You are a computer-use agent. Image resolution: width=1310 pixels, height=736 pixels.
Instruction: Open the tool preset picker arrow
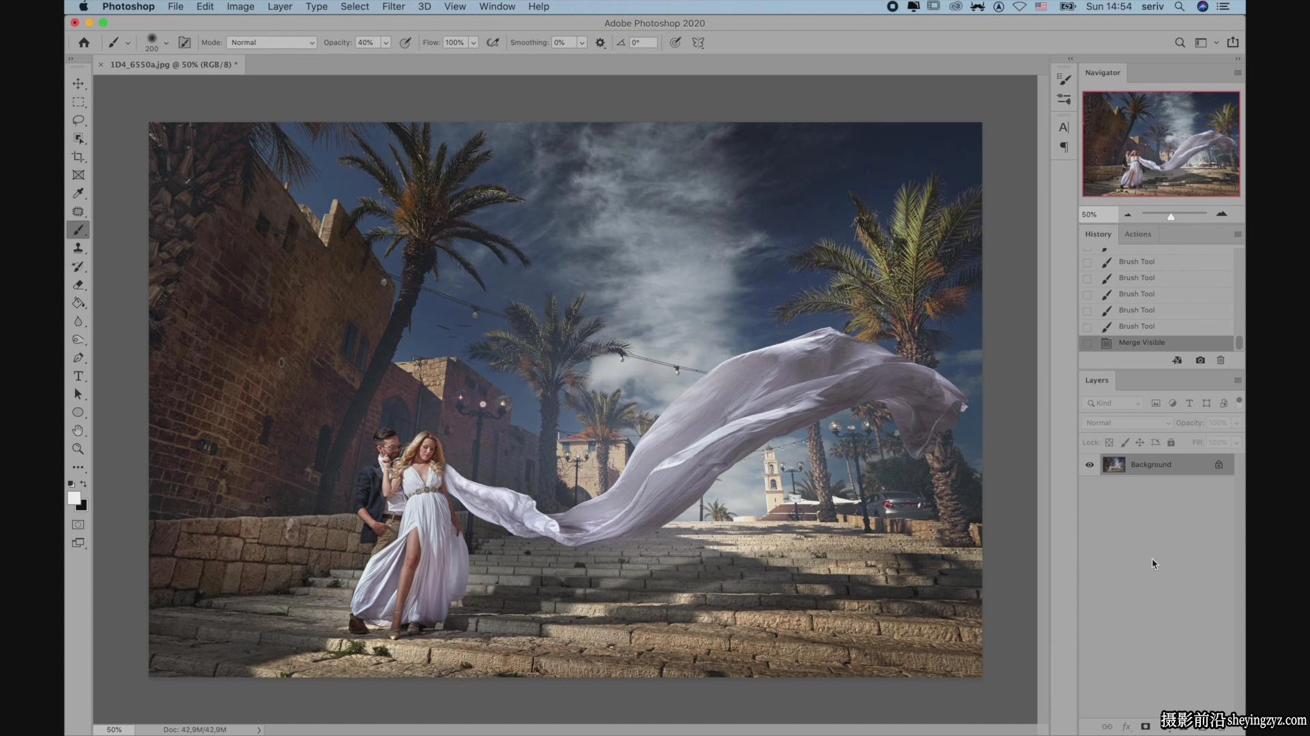(x=128, y=43)
